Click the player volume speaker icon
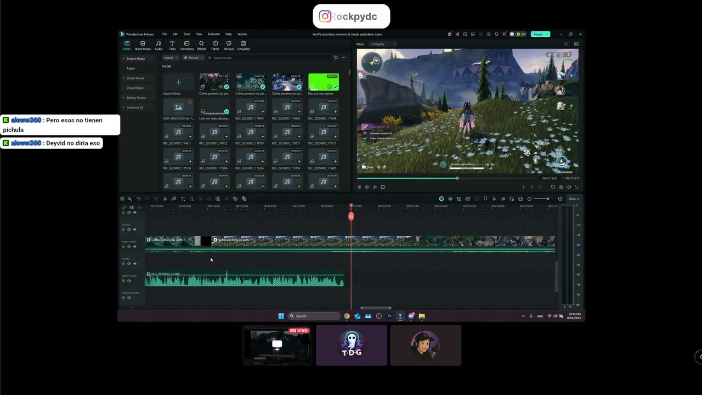This screenshot has width=702, height=395. pos(568,187)
